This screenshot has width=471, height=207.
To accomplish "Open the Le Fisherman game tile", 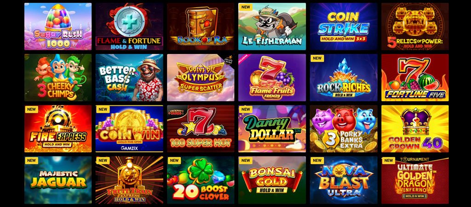I will [x=272, y=26].
